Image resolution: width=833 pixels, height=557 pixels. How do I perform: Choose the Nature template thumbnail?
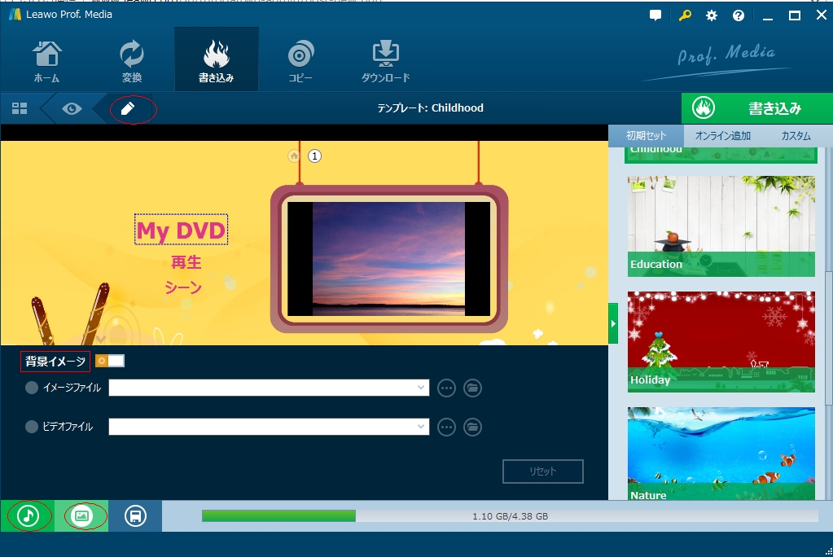click(721, 454)
